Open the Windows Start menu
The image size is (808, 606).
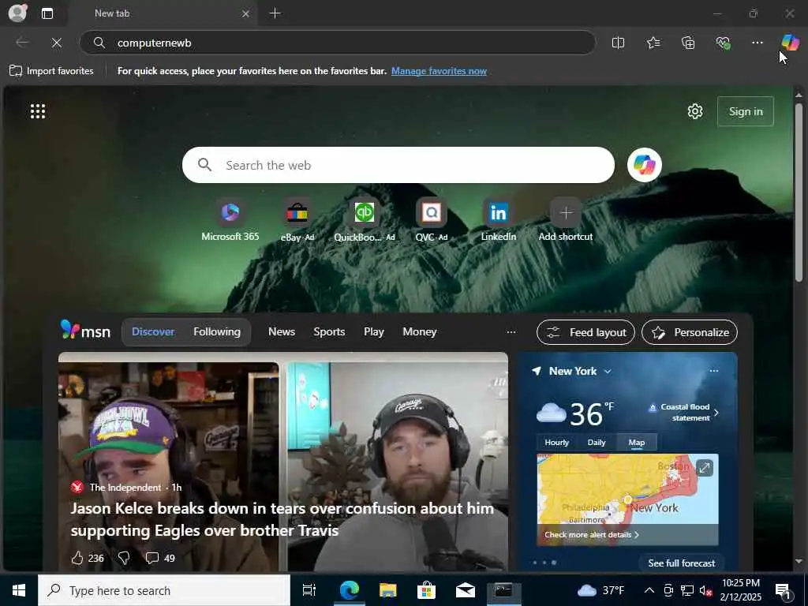[19, 590]
